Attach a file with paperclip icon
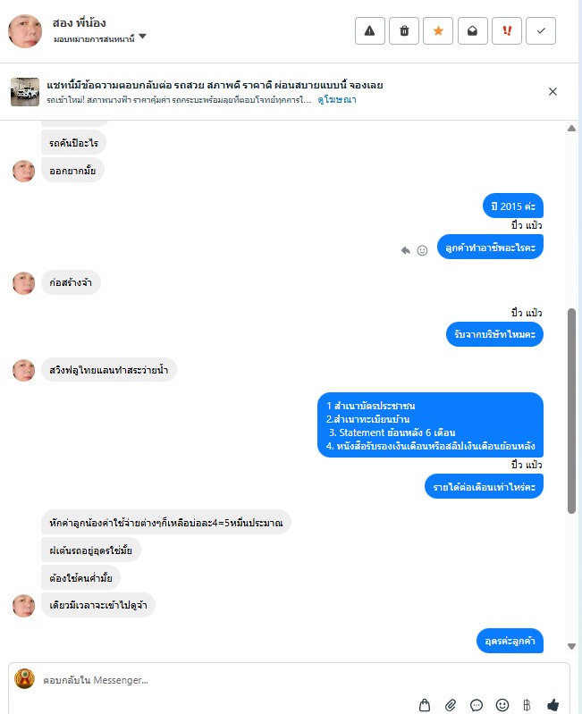Viewport: 582px width, 714px height. [451, 705]
